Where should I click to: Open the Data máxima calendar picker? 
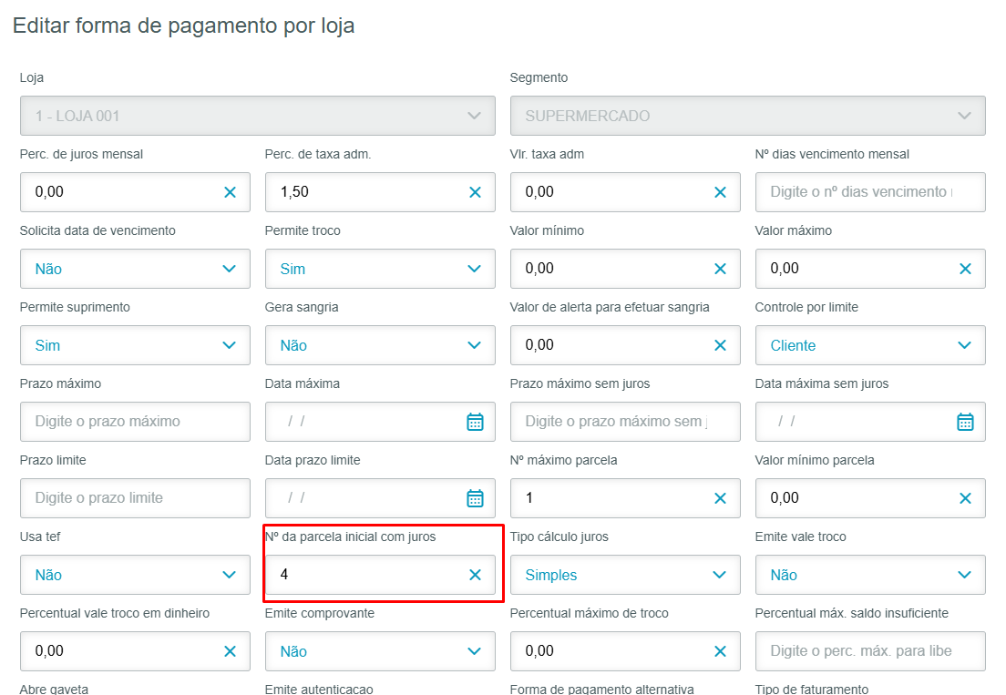point(475,422)
